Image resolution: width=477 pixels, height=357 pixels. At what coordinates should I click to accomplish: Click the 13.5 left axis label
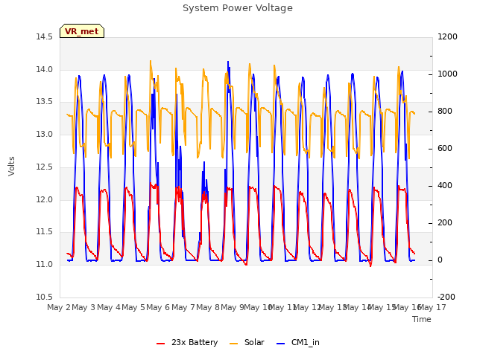click(x=44, y=102)
